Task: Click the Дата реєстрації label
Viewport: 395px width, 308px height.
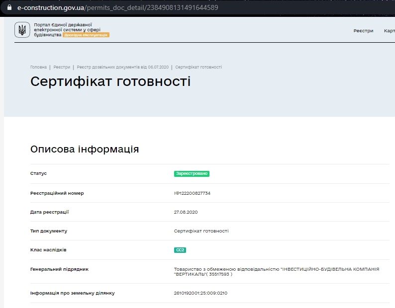Action: (49, 212)
